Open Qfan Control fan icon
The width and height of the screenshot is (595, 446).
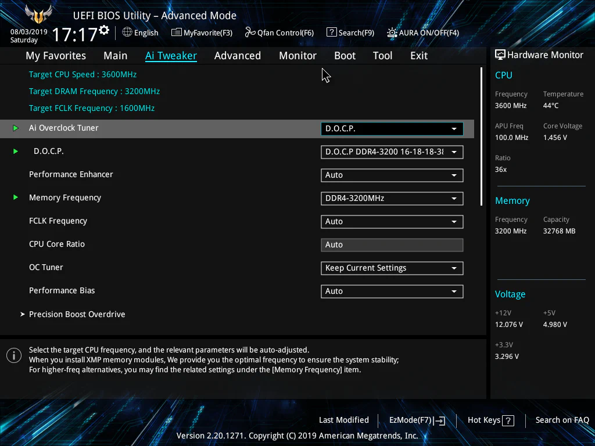pos(250,33)
